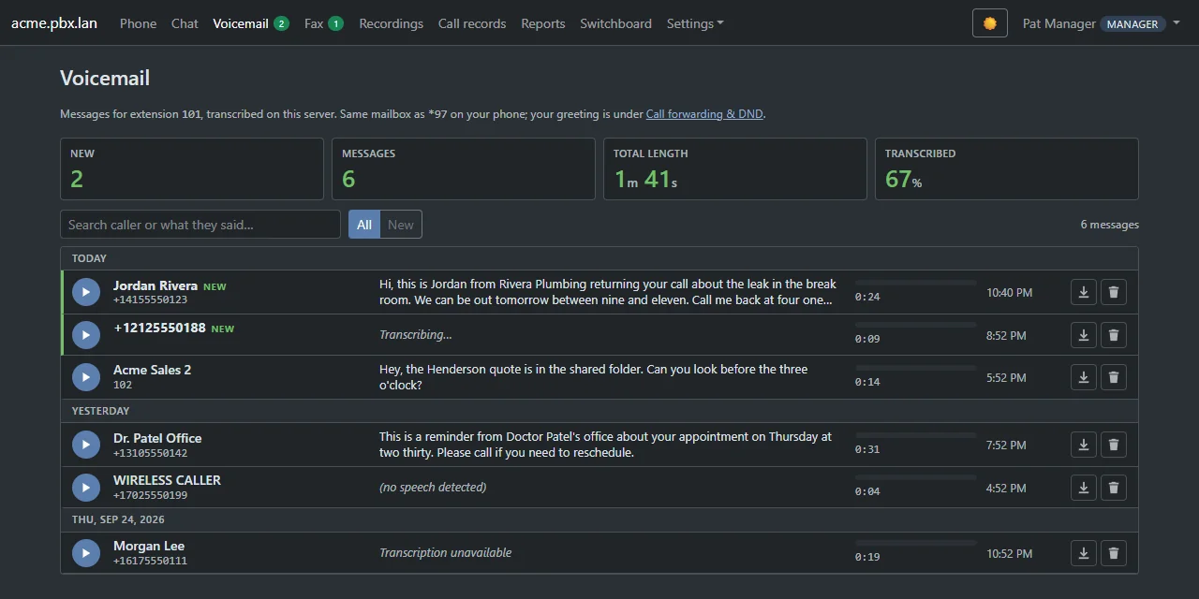Download the Acme Sales 2 message

[1084, 377]
